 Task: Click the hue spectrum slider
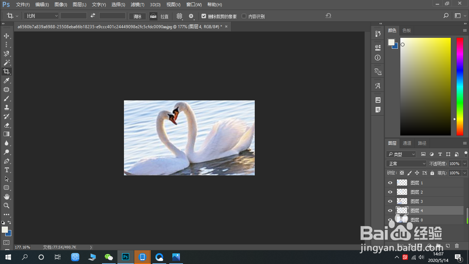pyautogui.click(x=460, y=86)
